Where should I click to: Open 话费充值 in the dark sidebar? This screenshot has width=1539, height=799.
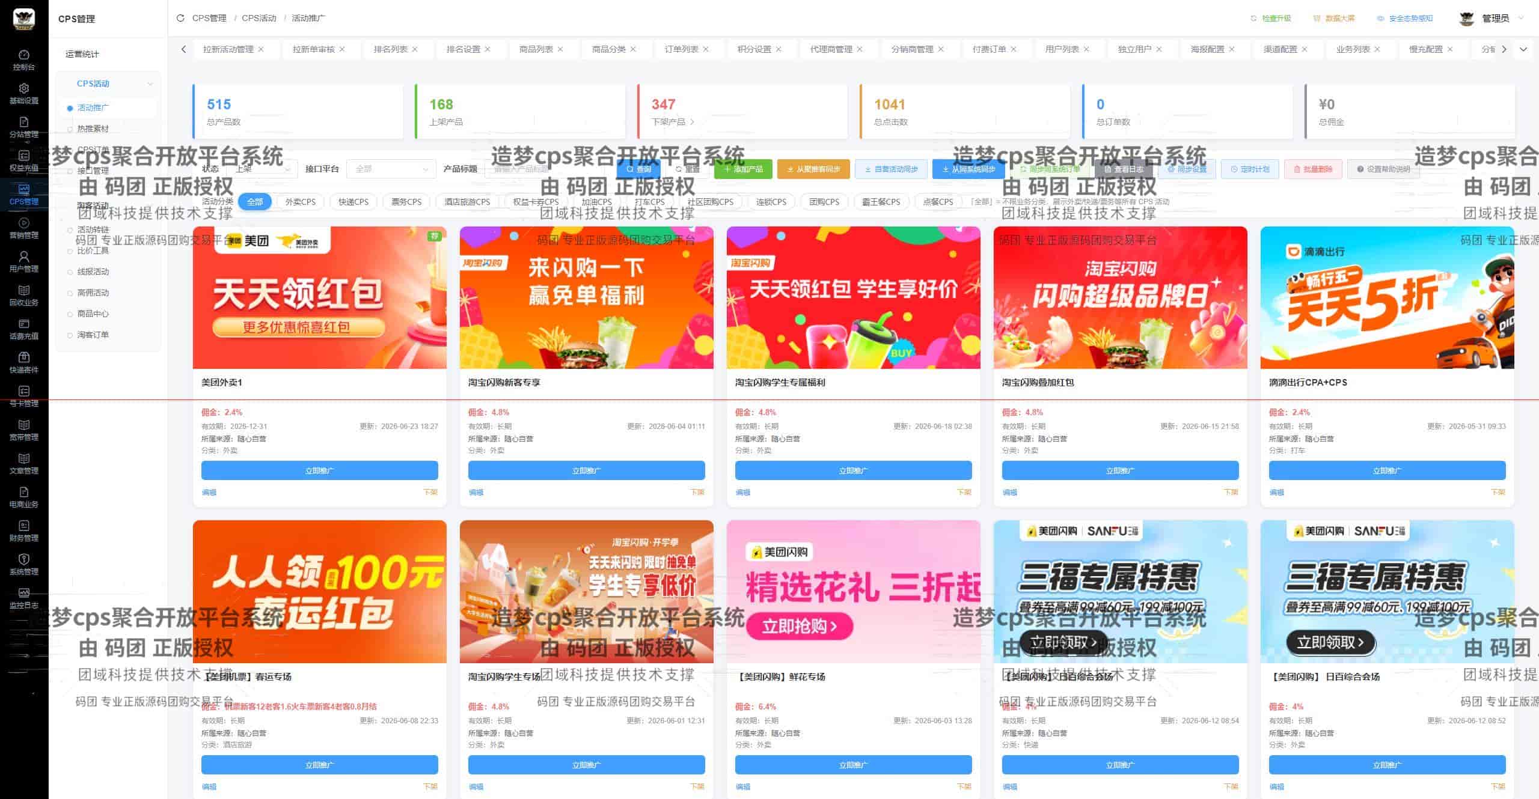(x=24, y=329)
